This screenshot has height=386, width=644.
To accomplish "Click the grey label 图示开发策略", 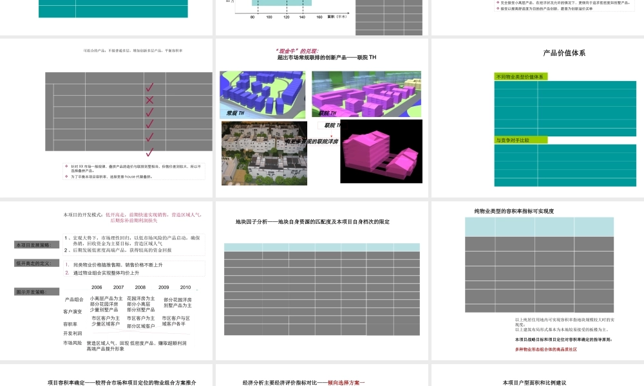I will (37, 291).
